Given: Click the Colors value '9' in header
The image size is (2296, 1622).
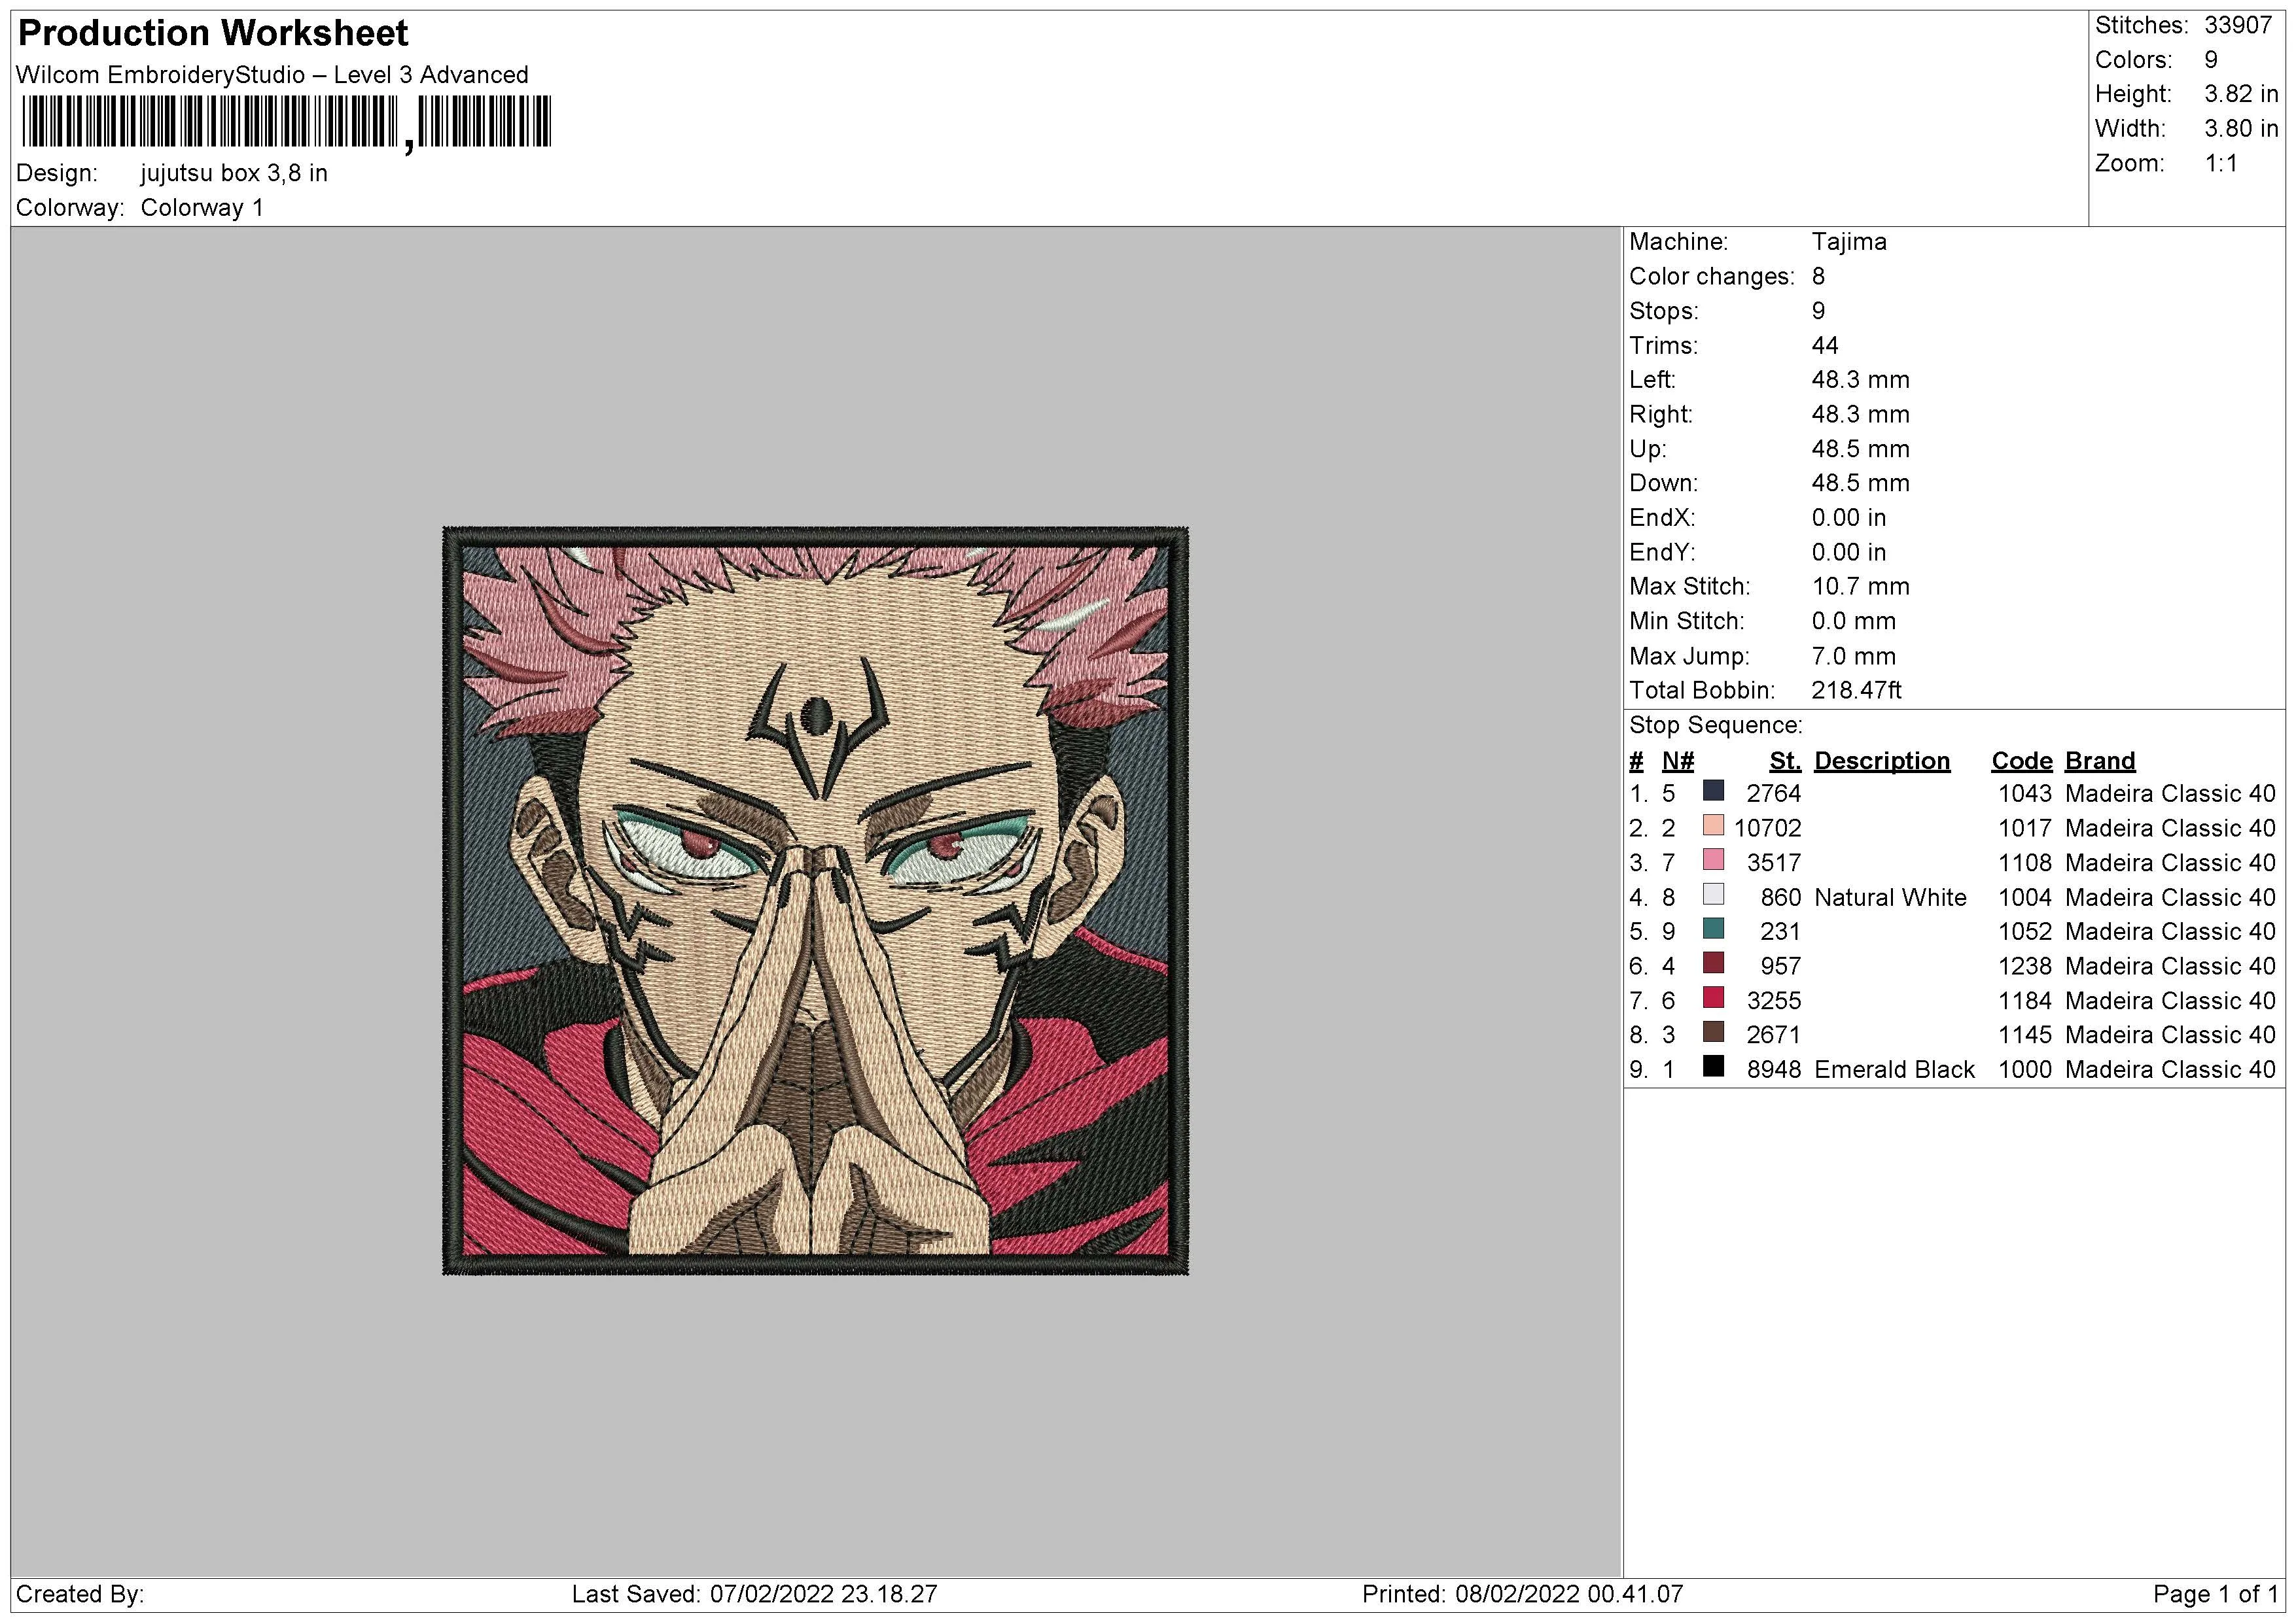Looking at the screenshot, I should coord(2211,60).
